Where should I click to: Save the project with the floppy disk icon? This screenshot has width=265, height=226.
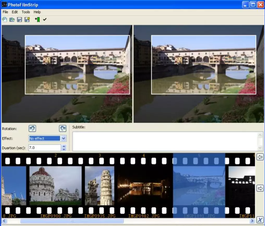pyautogui.click(x=19, y=20)
